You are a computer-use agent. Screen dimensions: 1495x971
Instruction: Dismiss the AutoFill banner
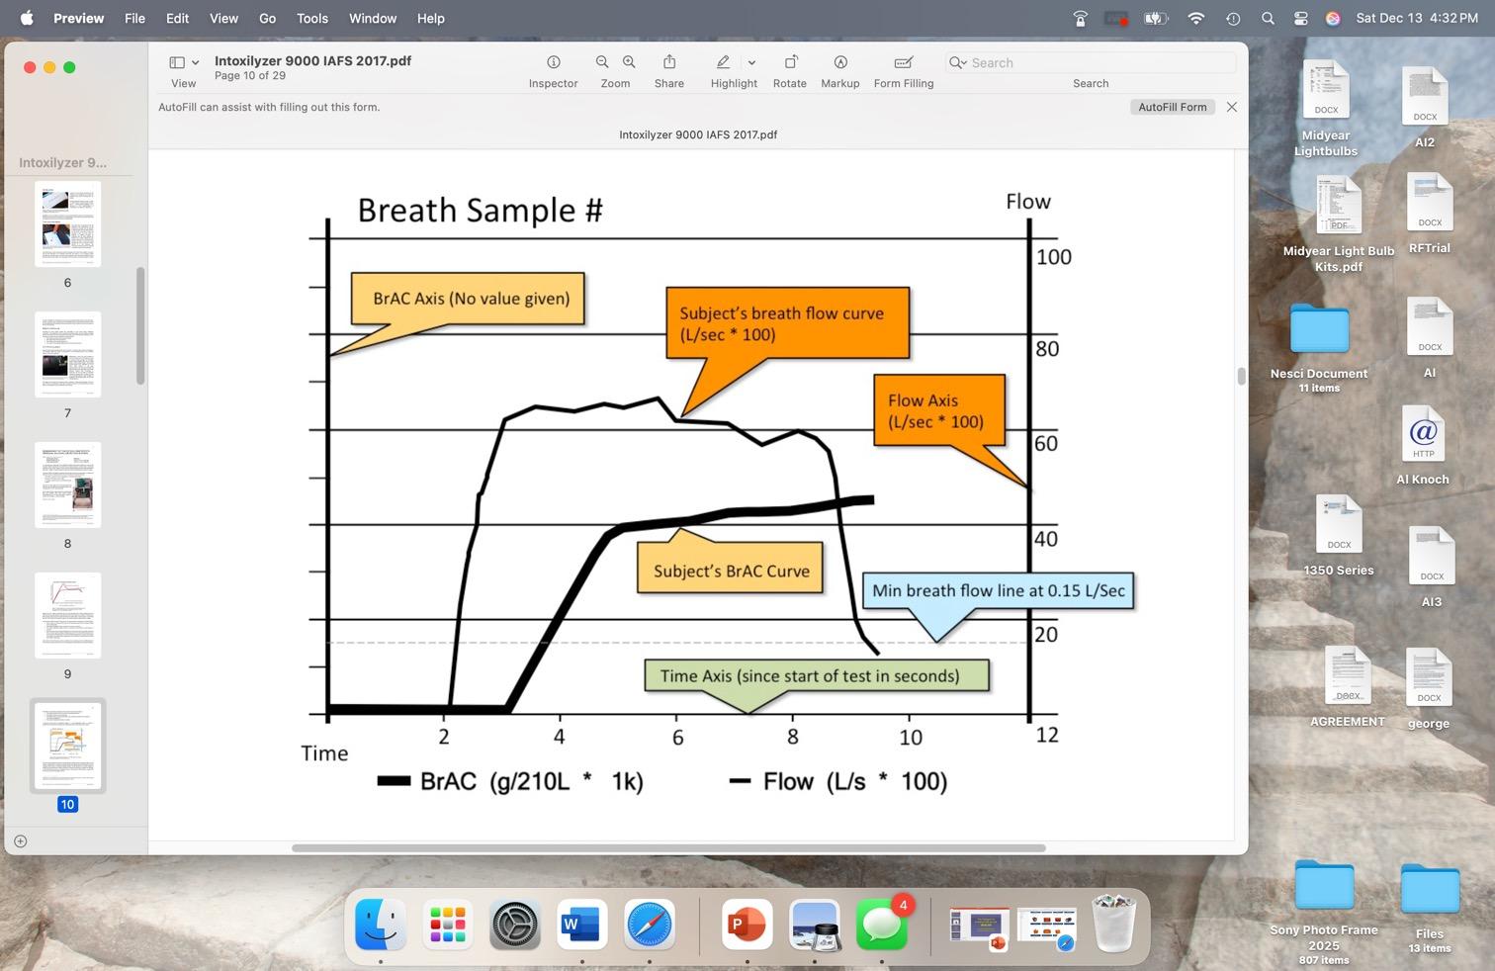point(1232,107)
